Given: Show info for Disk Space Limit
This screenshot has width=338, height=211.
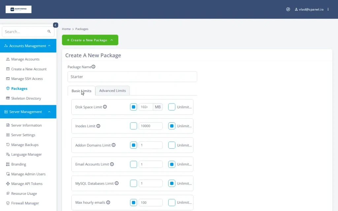Looking at the screenshot, I should click(x=105, y=107).
